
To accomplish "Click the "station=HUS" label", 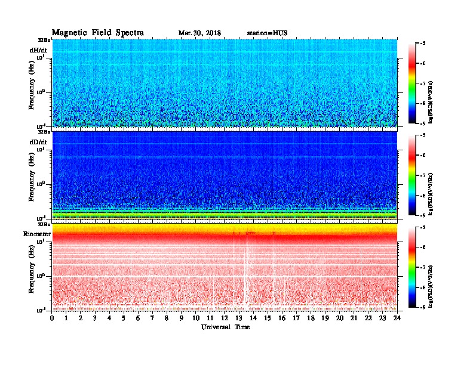I will click(267, 33).
